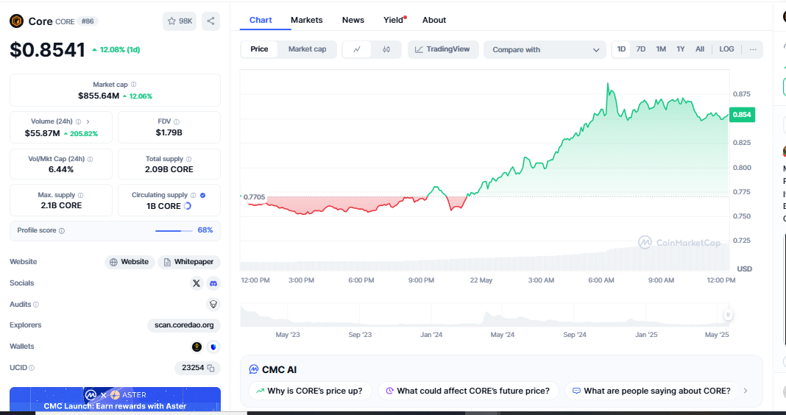This screenshot has height=415, width=786.
Task: Select the line chart type icon
Action: pyautogui.click(x=357, y=49)
